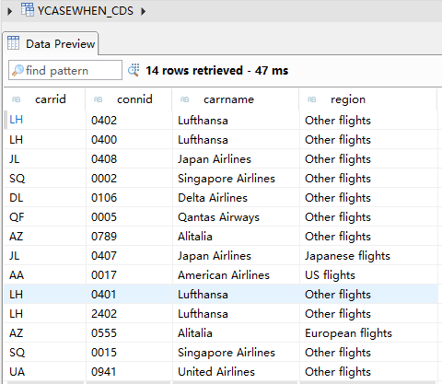Select the SQ cell in row 0002
The height and width of the screenshot is (384, 442).
[x=45, y=179]
